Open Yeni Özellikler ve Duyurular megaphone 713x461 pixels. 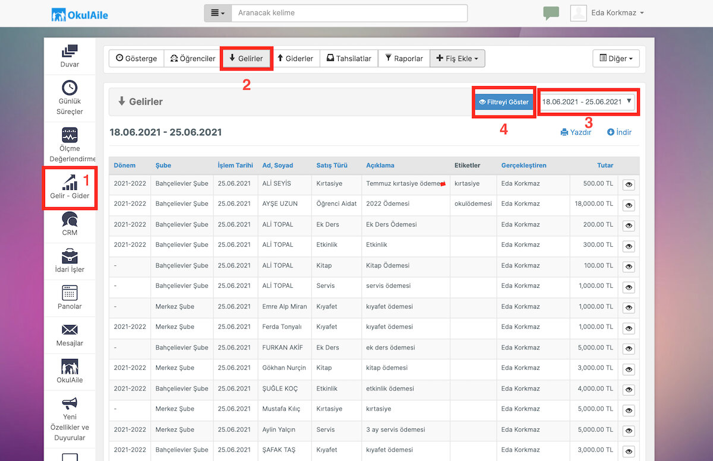point(70,404)
